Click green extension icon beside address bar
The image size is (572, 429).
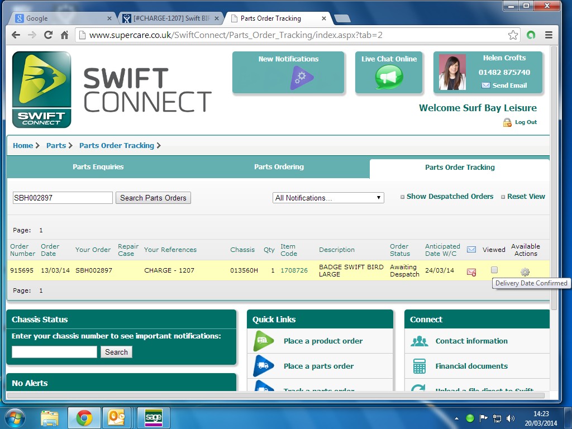point(531,35)
